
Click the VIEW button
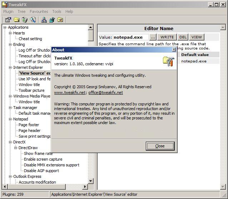pos(197,37)
